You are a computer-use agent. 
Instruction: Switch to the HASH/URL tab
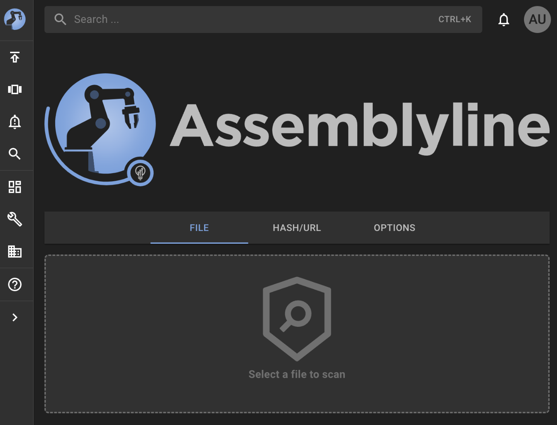click(297, 228)
